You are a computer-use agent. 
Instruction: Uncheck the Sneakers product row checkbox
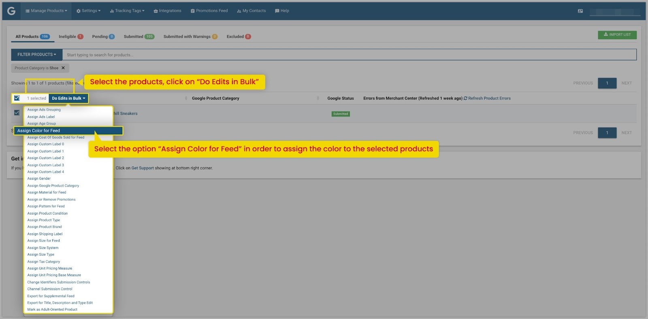17,113
